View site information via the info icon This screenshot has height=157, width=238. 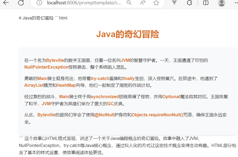point(39,3)
